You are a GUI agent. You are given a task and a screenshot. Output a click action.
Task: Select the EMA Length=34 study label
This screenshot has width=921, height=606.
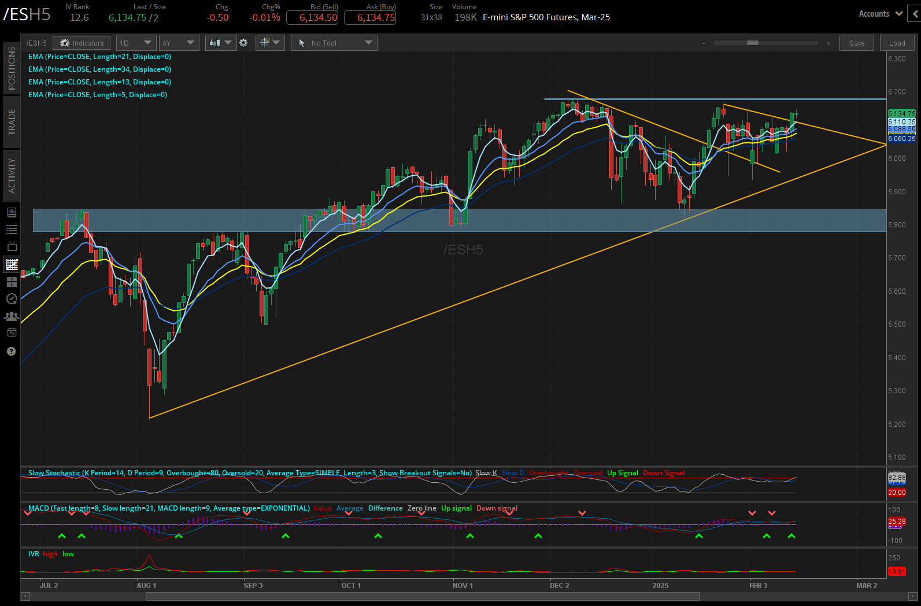99,69
